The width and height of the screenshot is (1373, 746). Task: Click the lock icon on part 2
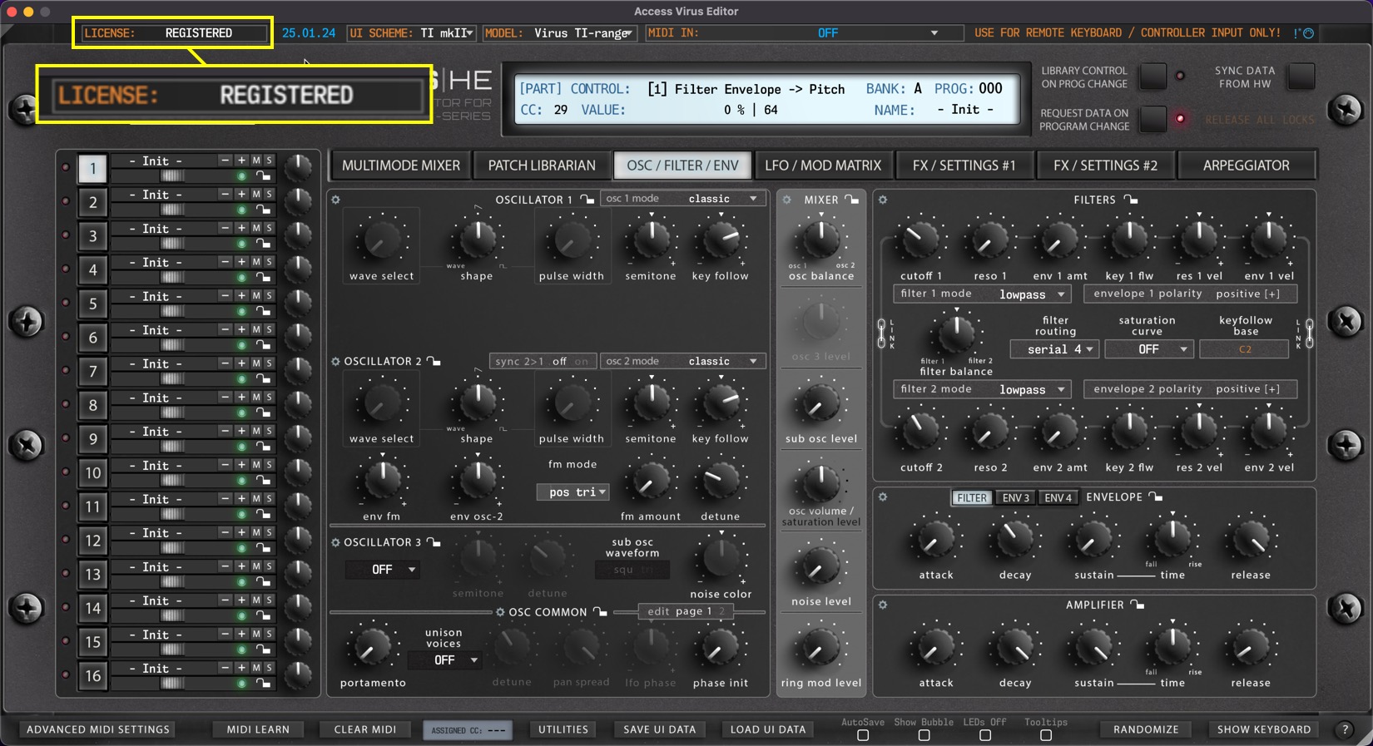263,210
